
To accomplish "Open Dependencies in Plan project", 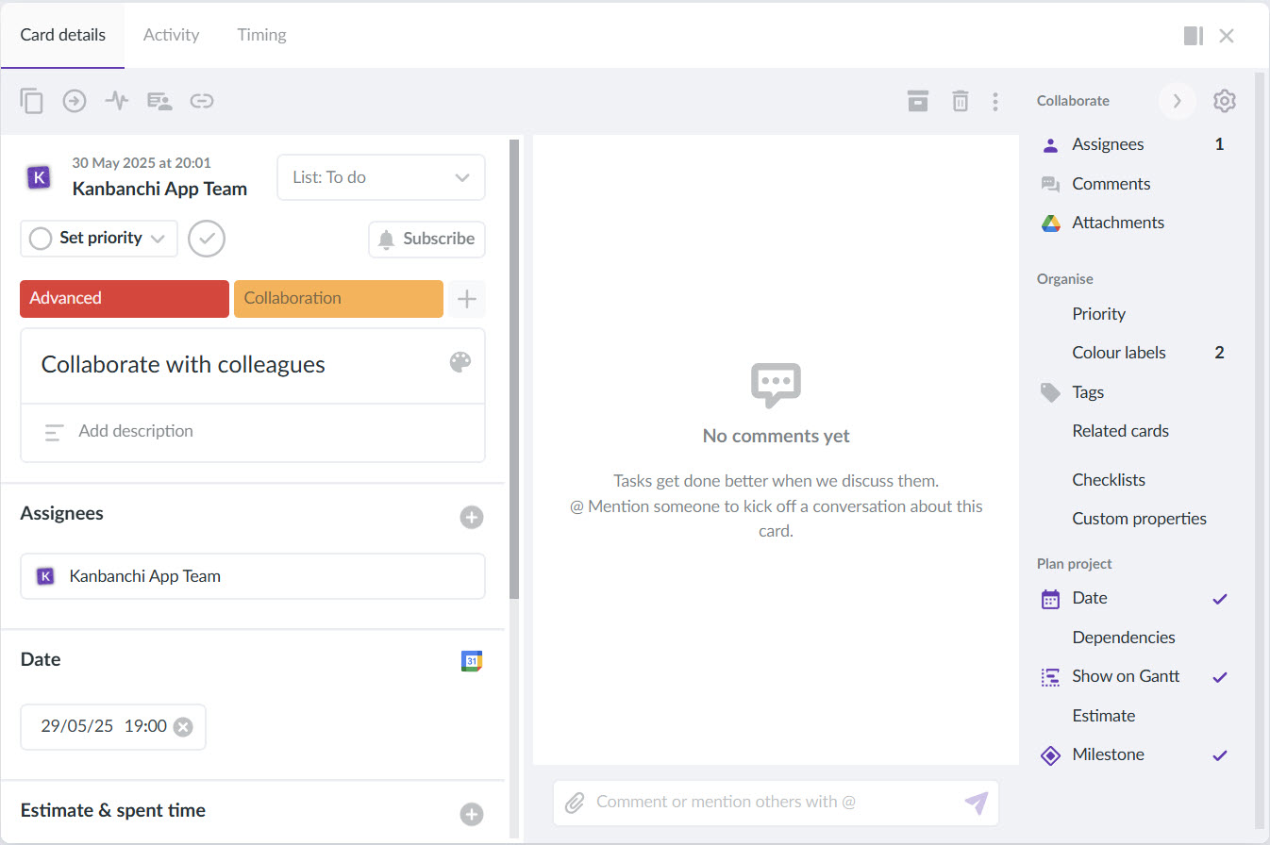I will pyautogui.click(x=1124, y=638).
